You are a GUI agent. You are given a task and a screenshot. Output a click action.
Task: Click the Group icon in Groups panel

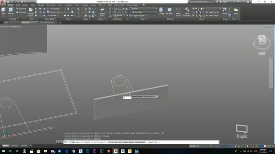click(225, 11)
